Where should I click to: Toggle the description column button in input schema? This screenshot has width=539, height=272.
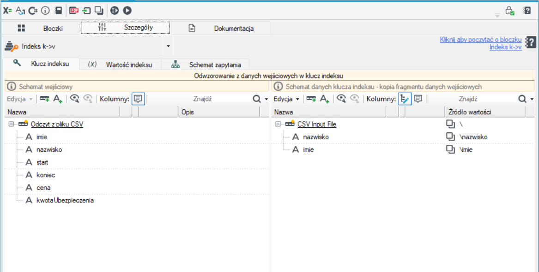(x=138, y=99)
